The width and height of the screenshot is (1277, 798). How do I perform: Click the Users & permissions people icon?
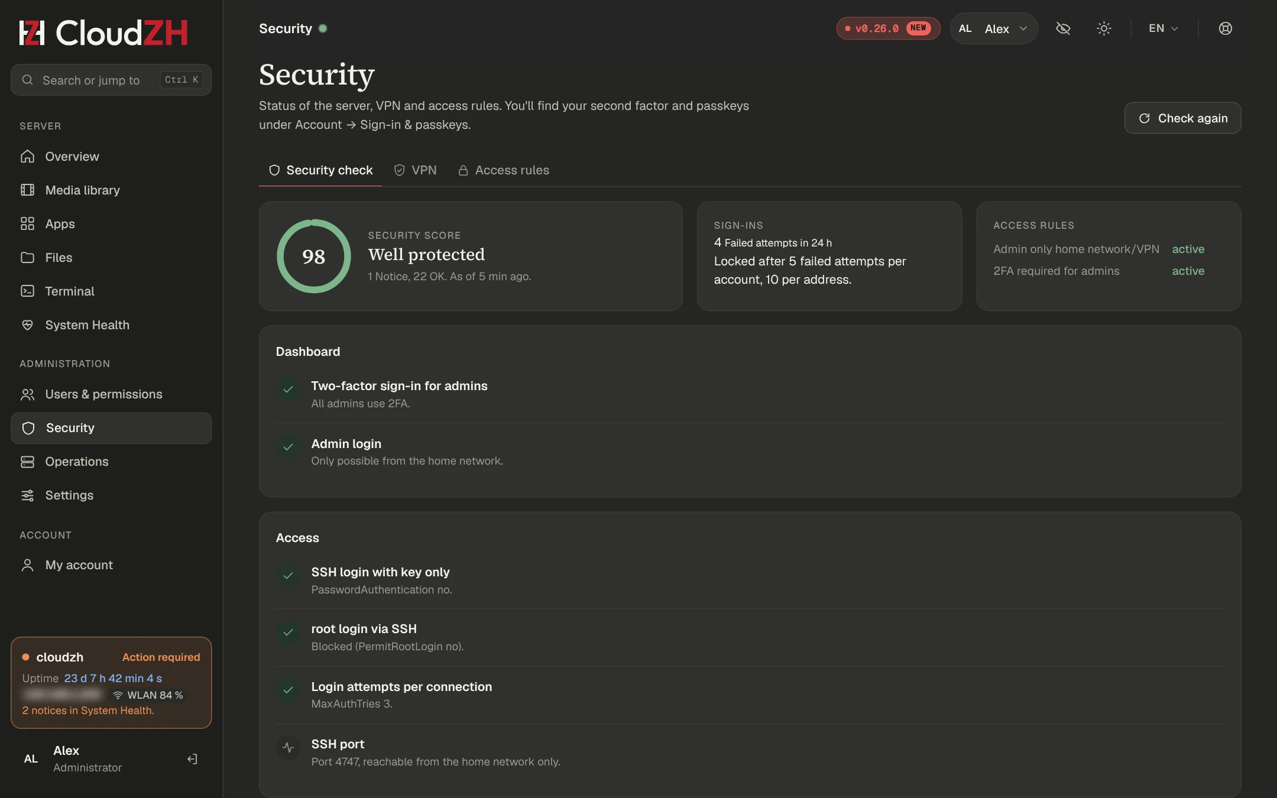(x=27, y=394)
